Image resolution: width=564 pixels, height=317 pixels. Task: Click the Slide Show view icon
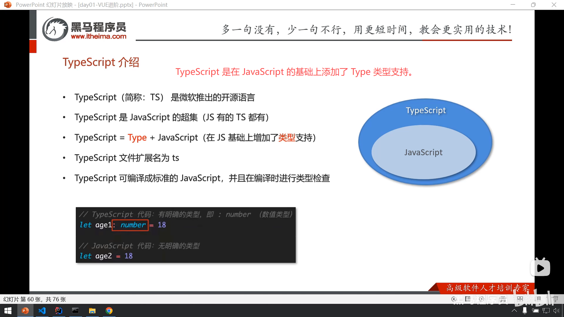(x=555, y=299)
